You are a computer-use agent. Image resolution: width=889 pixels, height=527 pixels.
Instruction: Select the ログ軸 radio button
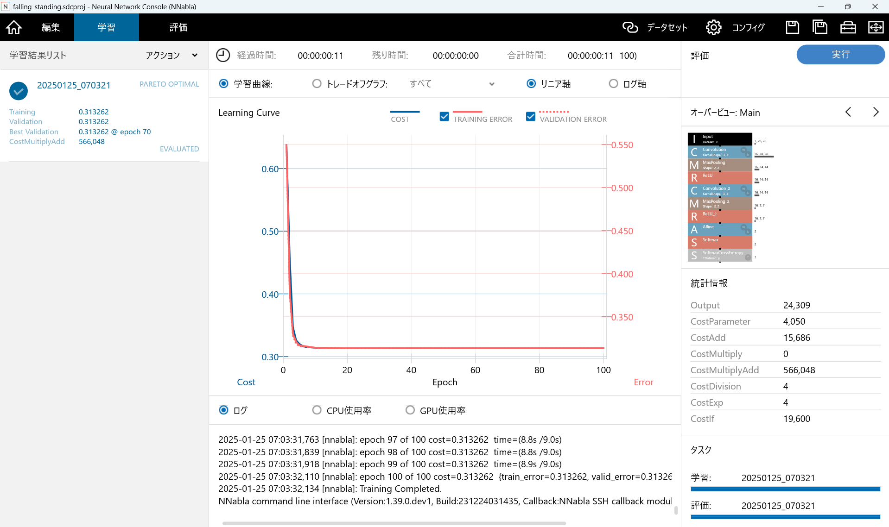pyautogui.click(x=613, y=84)
